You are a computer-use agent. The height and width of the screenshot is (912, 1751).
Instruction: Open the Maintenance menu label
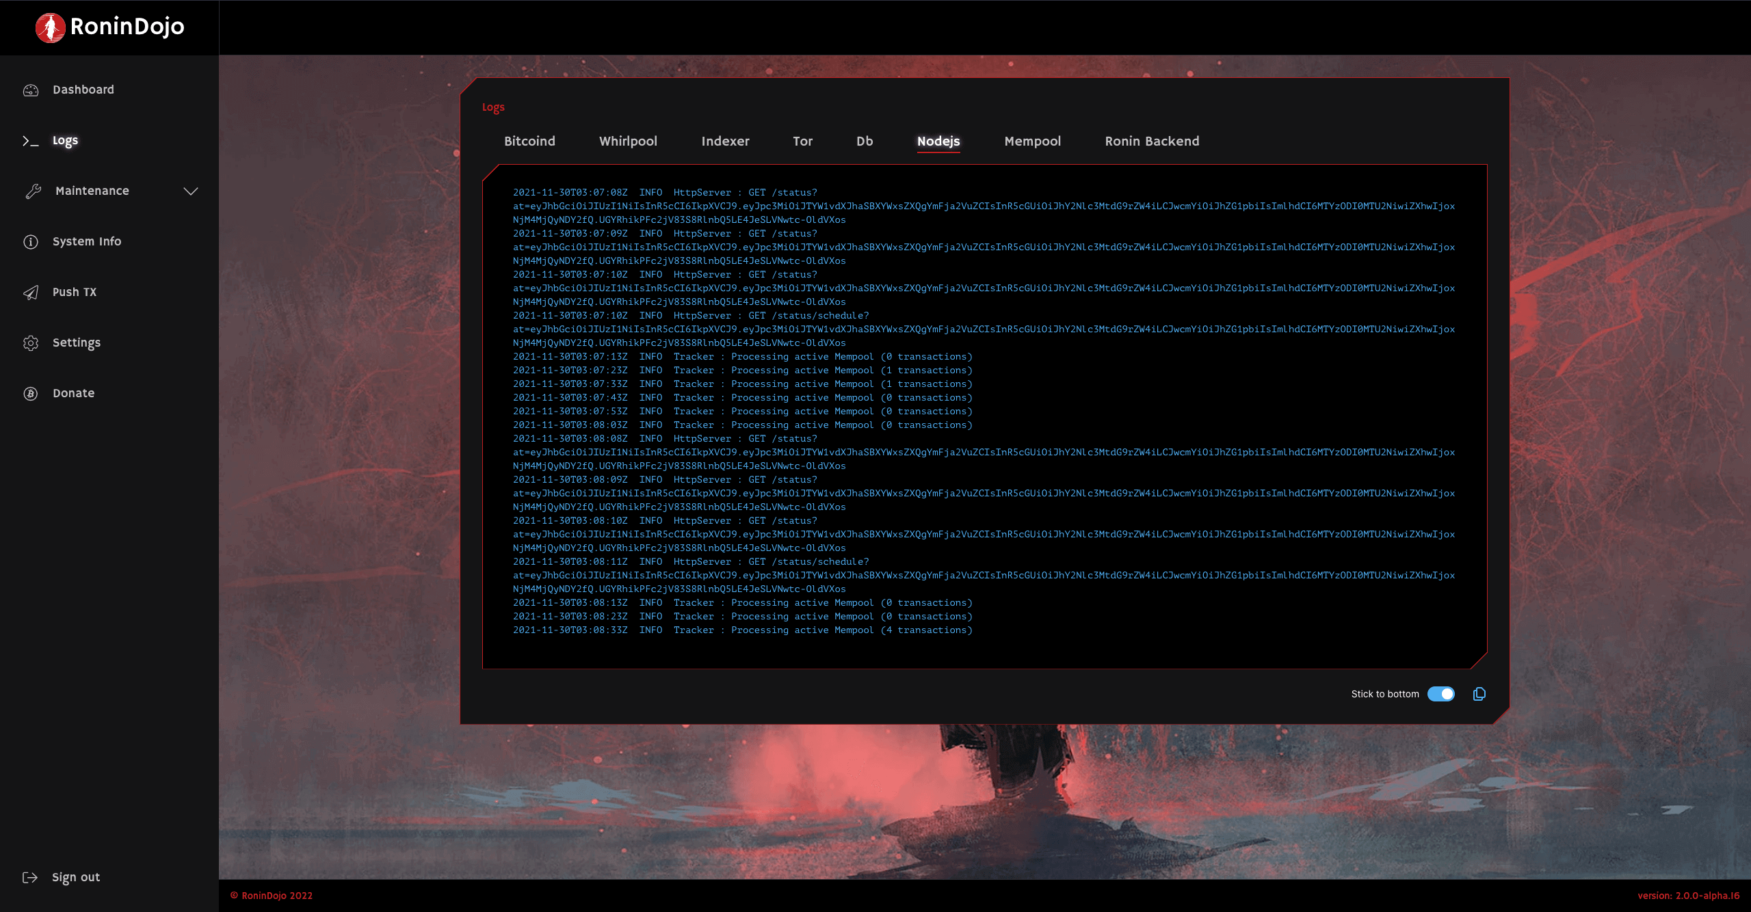(92, 191)
